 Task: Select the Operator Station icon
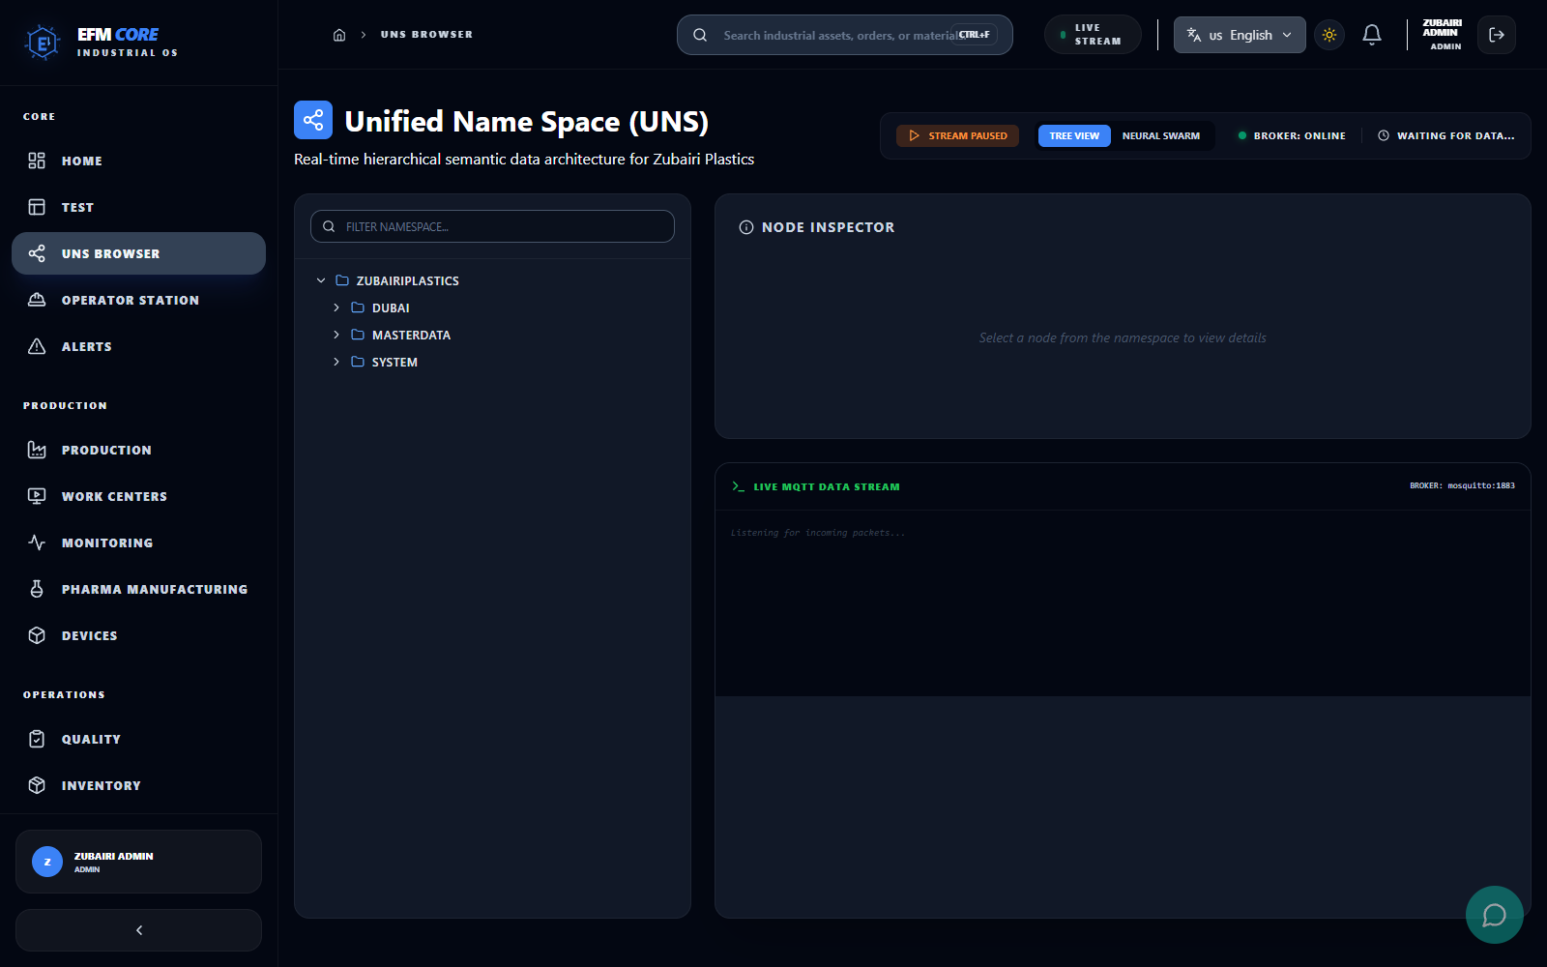[x=37, y=300]
